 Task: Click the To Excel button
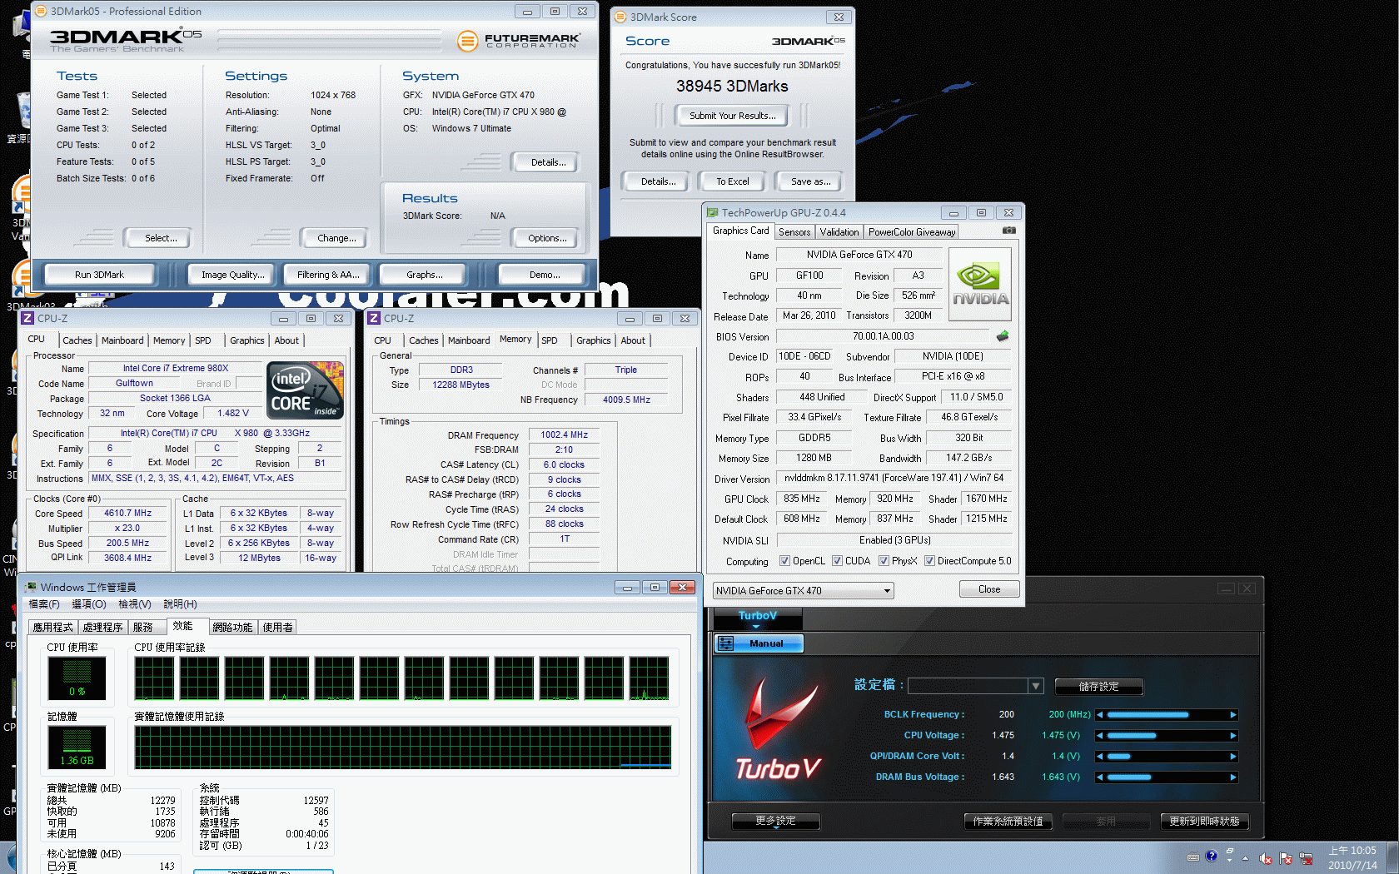click(733, 181)
